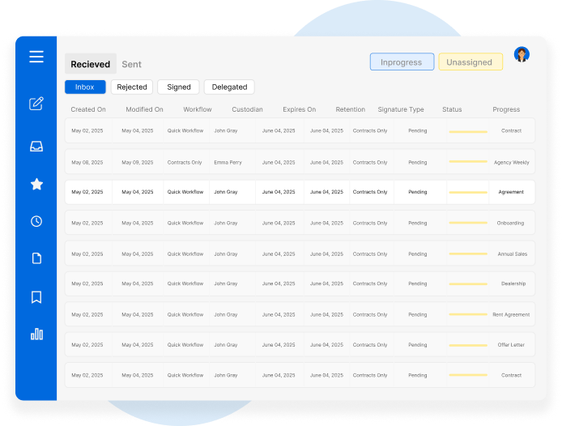Click the Agency Weekly progress bar

pos(468,162)
